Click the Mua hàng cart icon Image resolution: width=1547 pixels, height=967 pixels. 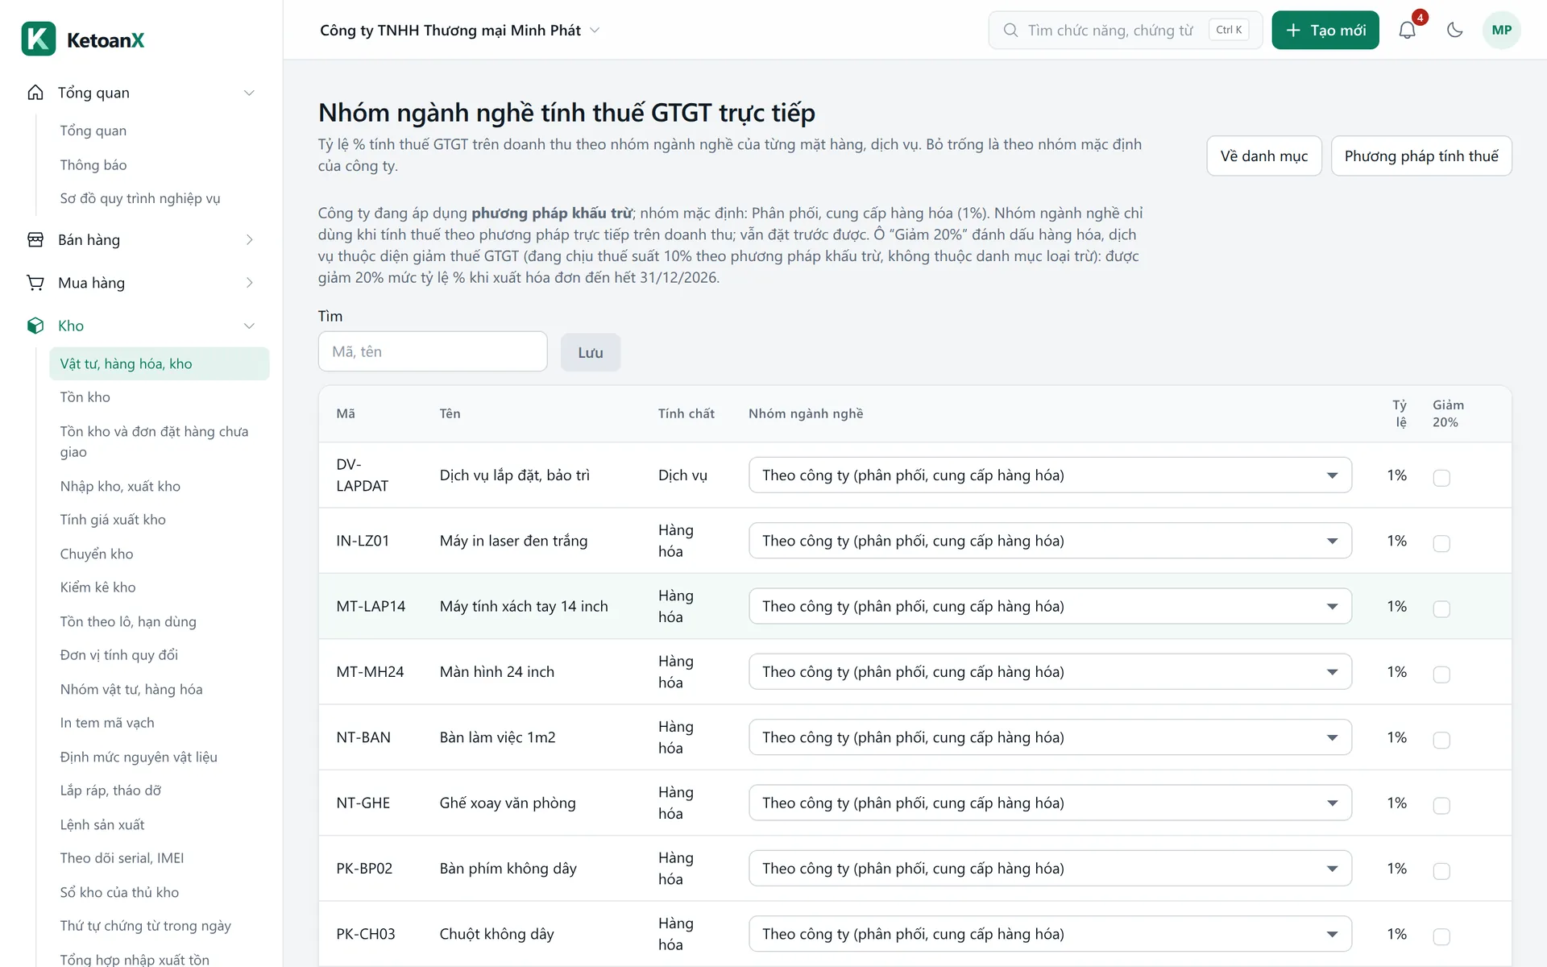pos(35,283)
